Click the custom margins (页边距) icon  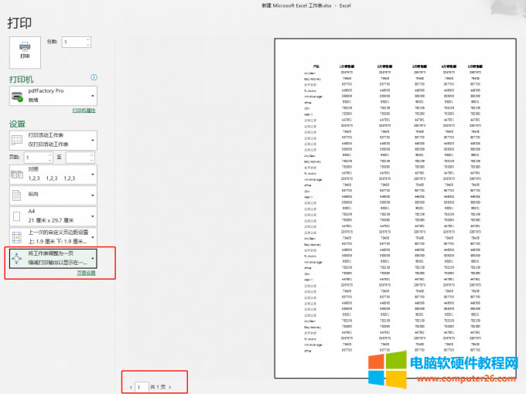[x=17, y=237]
